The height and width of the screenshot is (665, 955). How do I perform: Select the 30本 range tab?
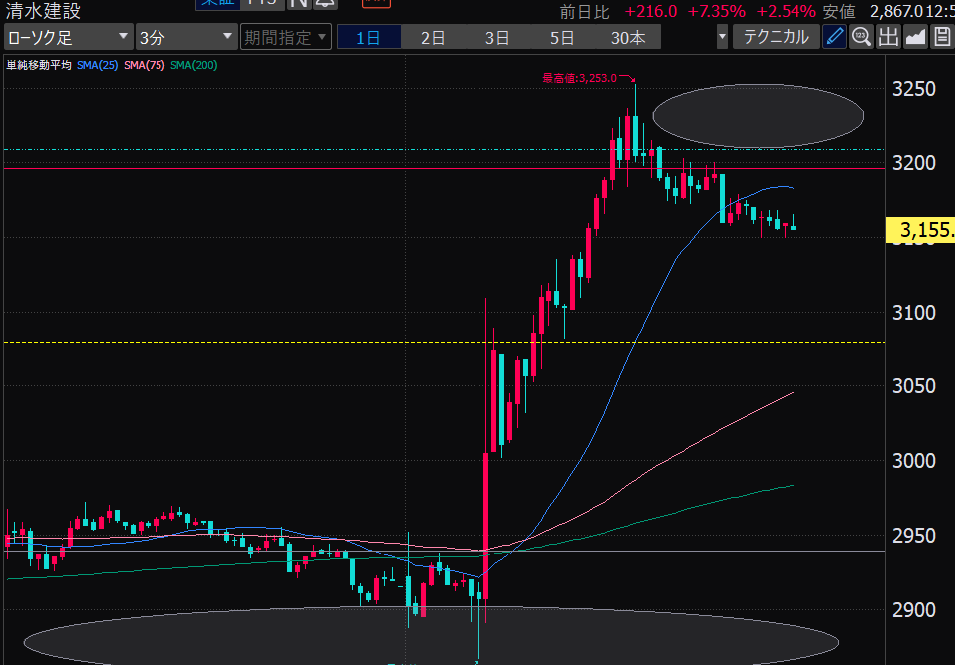[x=628, y=38]
